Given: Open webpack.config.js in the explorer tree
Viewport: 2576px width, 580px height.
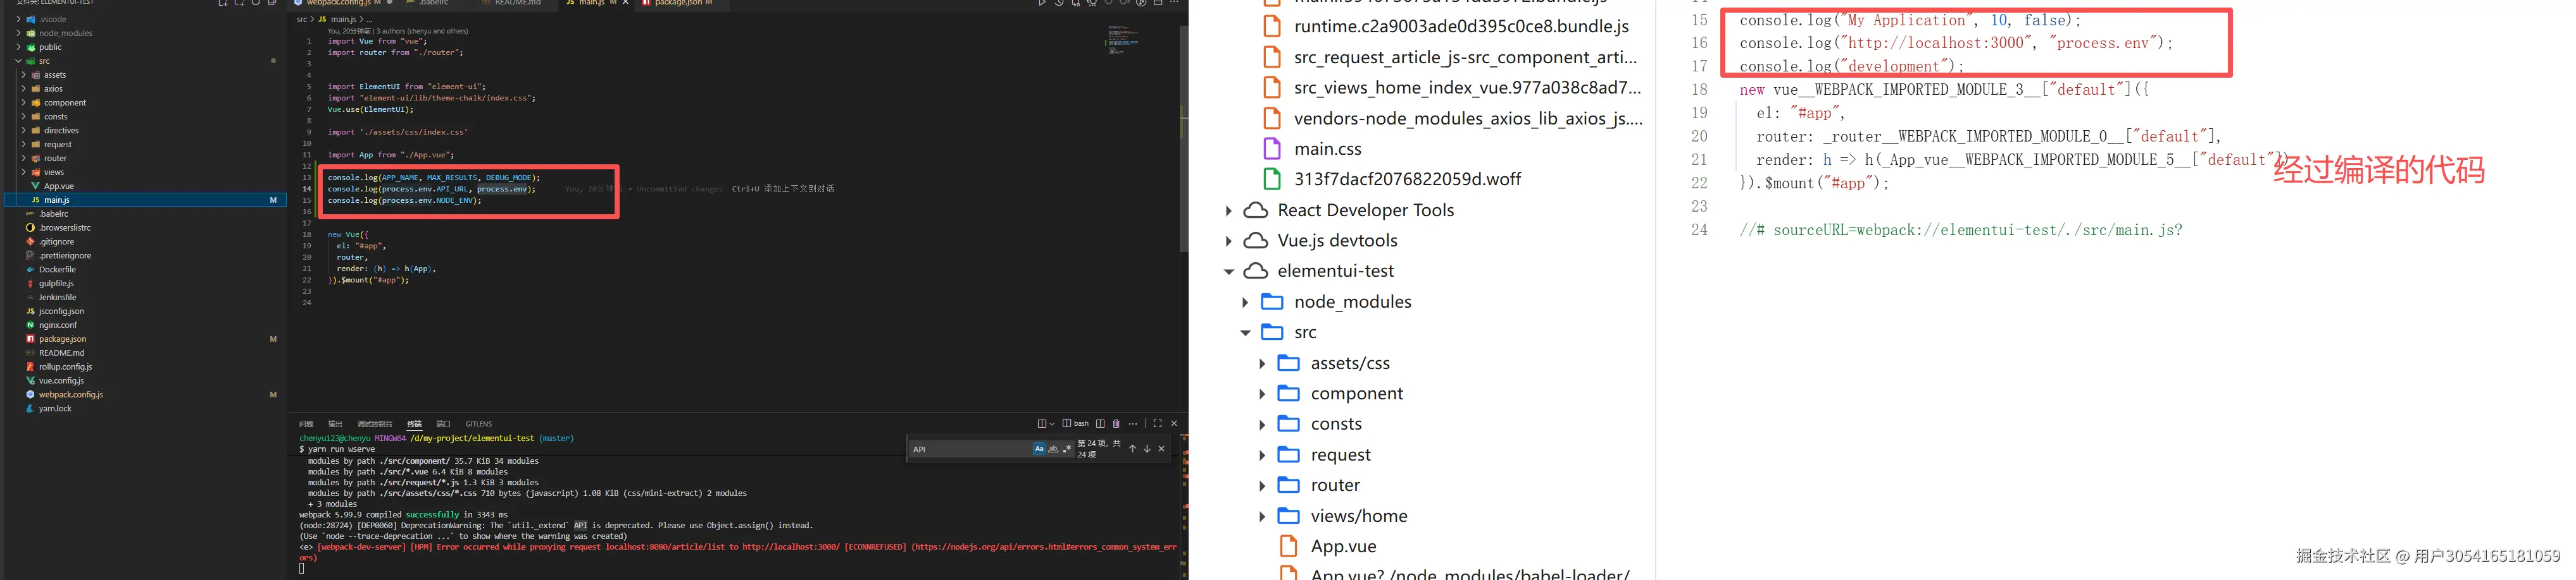Looking at the screenshot, I should point(71,396).
